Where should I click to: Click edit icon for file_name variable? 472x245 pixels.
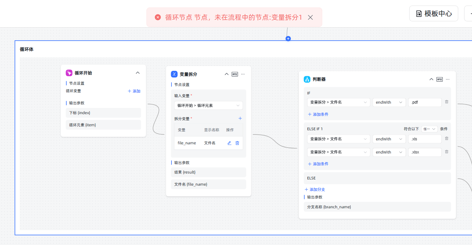pyautogui.click(x=229, y=143)
